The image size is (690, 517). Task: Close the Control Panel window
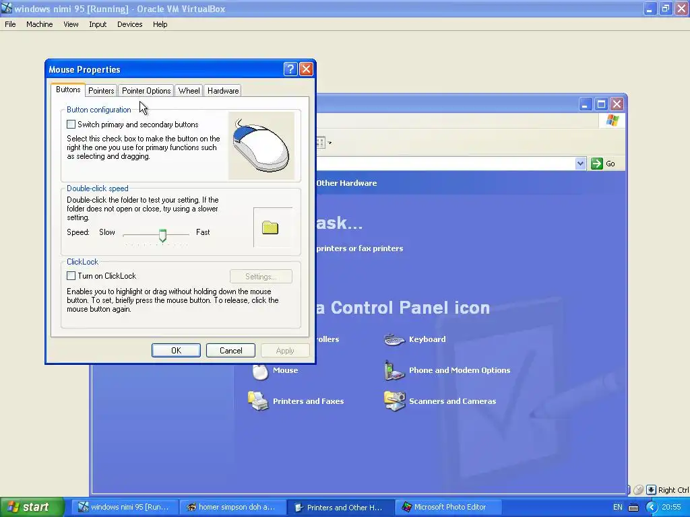coord(617,104)
